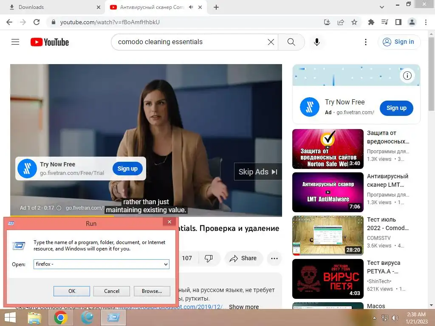Click the browser forward arrow
Image resolution: width=435 pixels, height=326 pixels.
(23, 22)
